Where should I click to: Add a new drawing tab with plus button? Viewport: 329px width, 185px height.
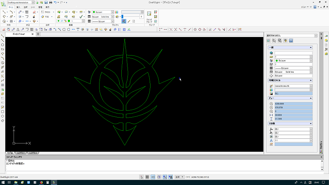click(38, 34)
